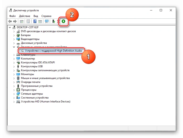Select the Очереди печати printer icon
The image size is (183, 138).
point(18,82)
